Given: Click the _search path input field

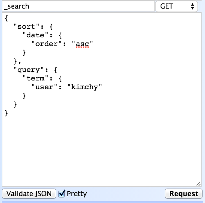Looking at the screenshot, I should coord(78,6).
